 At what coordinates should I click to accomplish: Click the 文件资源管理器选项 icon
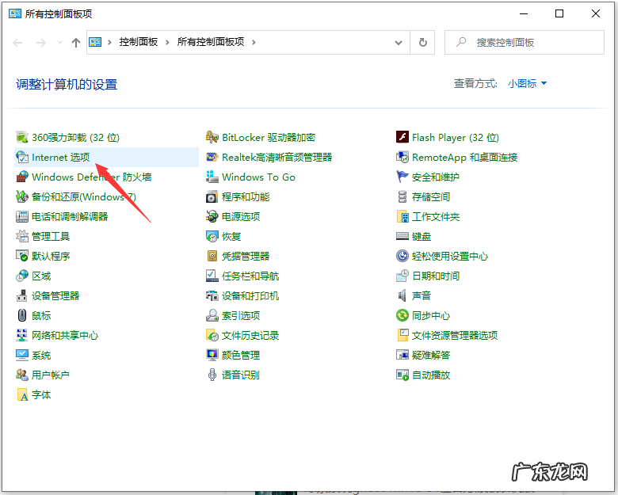(x=402, y=335)
